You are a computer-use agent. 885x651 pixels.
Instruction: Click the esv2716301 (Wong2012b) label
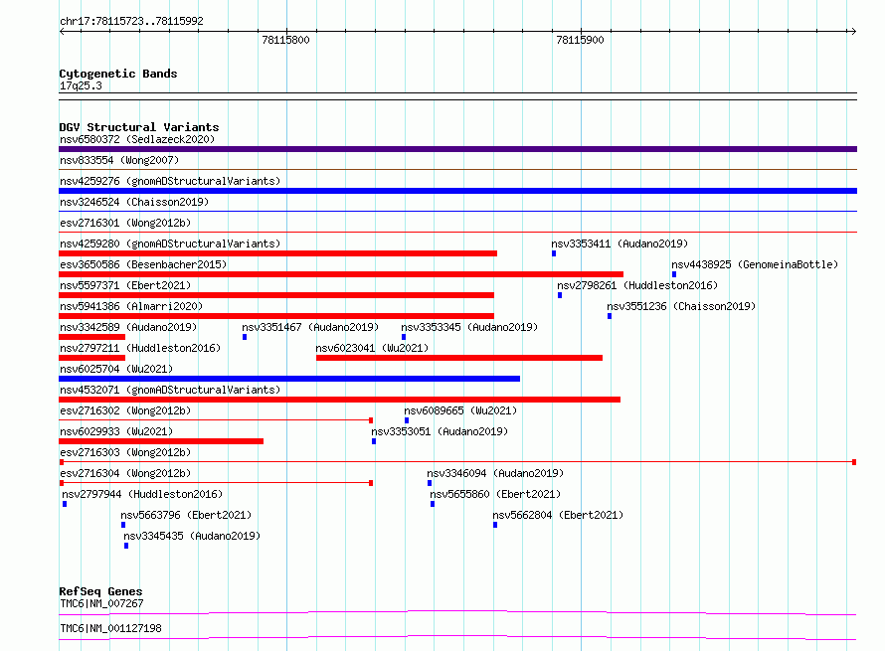coord(125,223)
